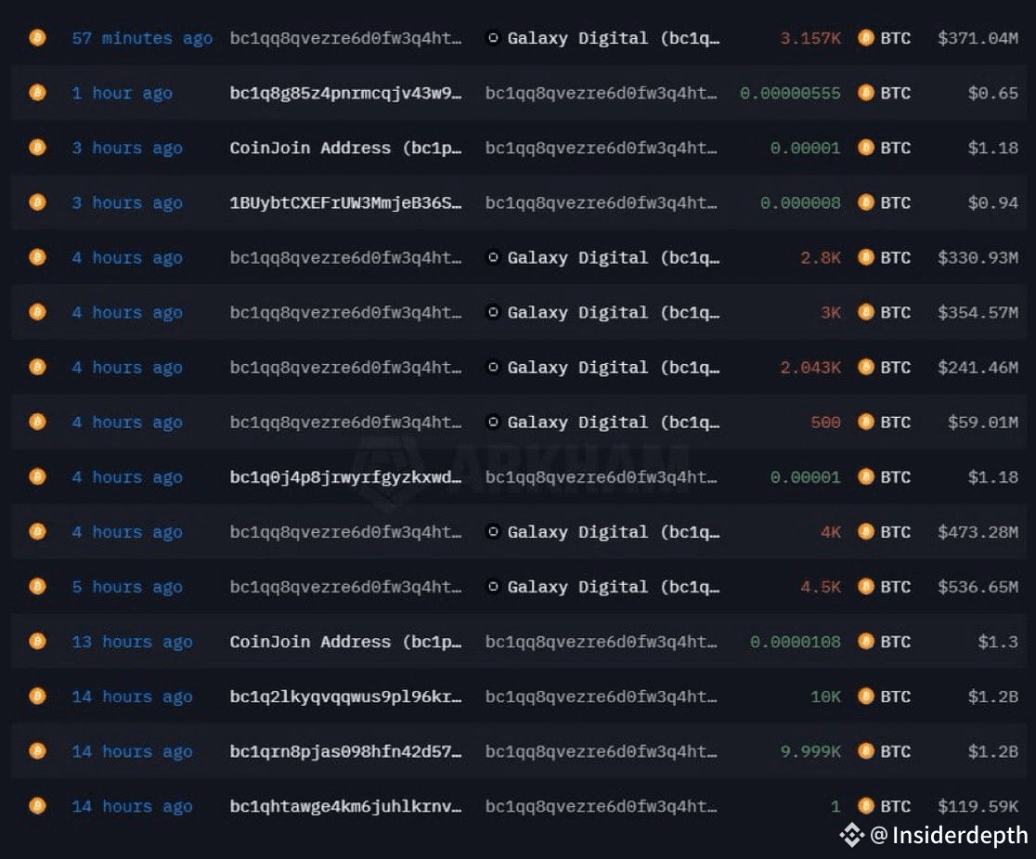
Task: Click the Binance logo beside Insiderdepth
Action: (x=851, y=835)
